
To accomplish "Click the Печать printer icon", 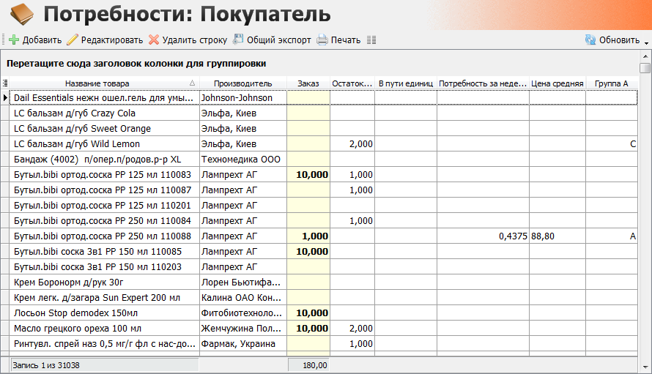I will 322,40.
